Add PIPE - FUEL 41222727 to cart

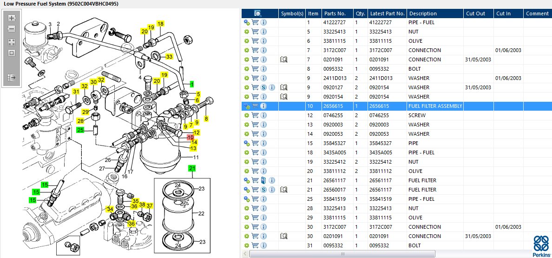click(x=255, y=22)
